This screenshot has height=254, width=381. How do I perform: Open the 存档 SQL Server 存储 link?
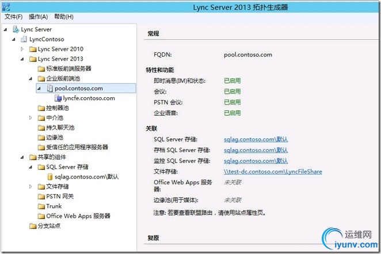pyautogui.click(x=256, y=150)
